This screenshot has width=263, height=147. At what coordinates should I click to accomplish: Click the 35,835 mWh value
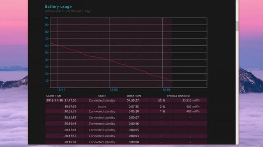click(x=191, y=100)
